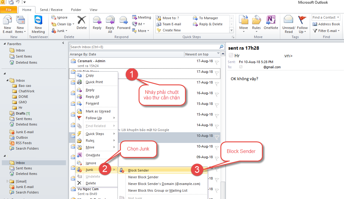The height and width of the screenshot is (199, 344).
Task: Click in the Search Inbox field
Action: (x=144, y=47)
